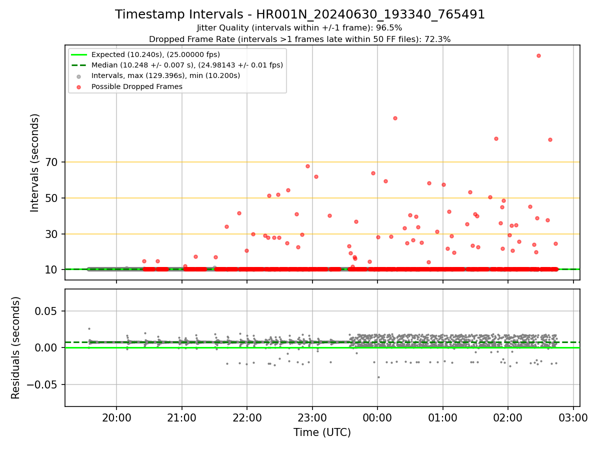Click the red dot marker in legend

(x=79, y=86)
